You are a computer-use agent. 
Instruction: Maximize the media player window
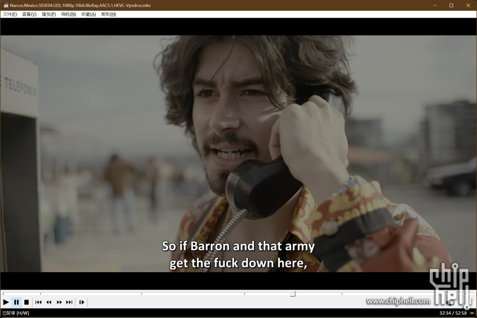coord(451,5)
